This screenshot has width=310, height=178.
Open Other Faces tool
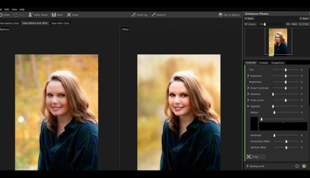[x=38, y=15]
